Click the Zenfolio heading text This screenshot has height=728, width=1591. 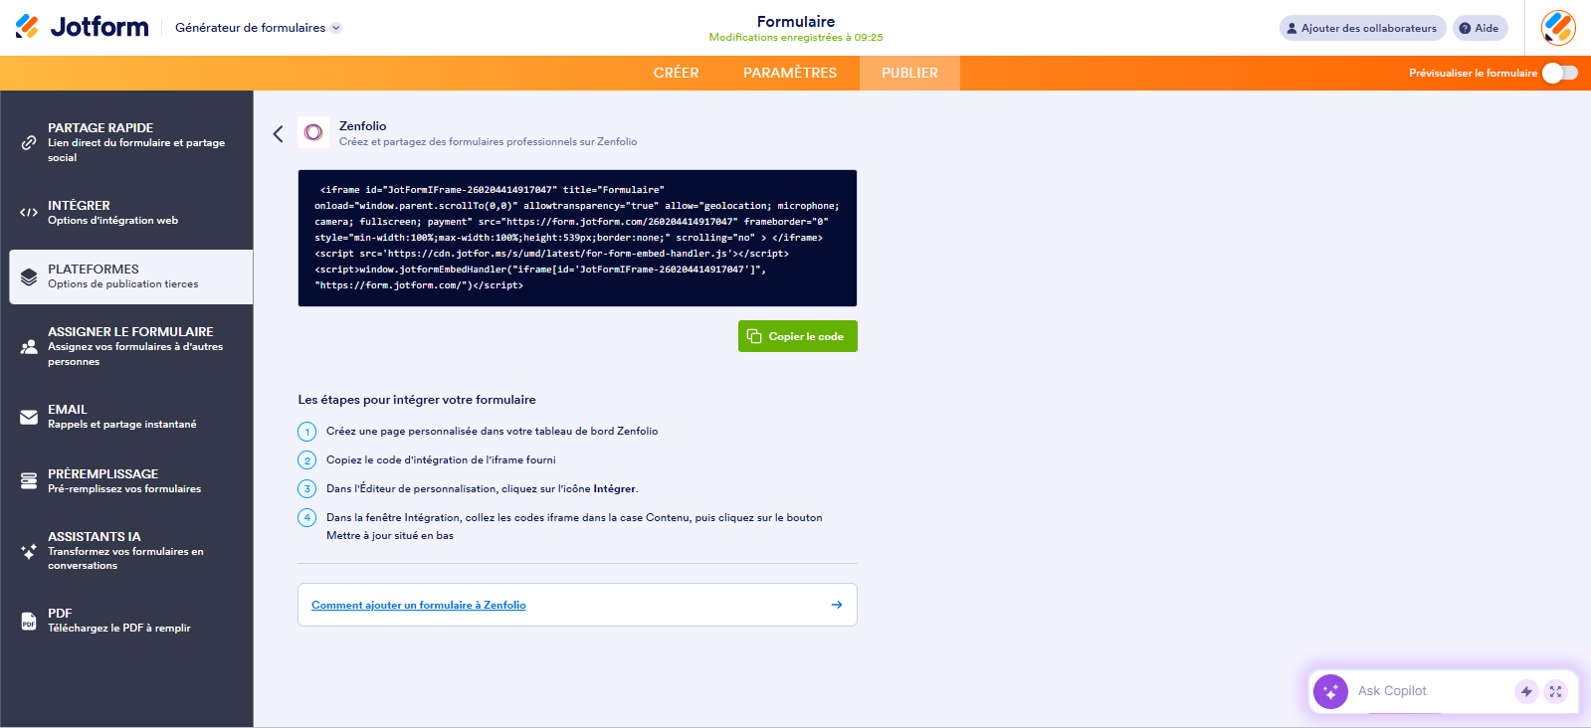point(362,126)
